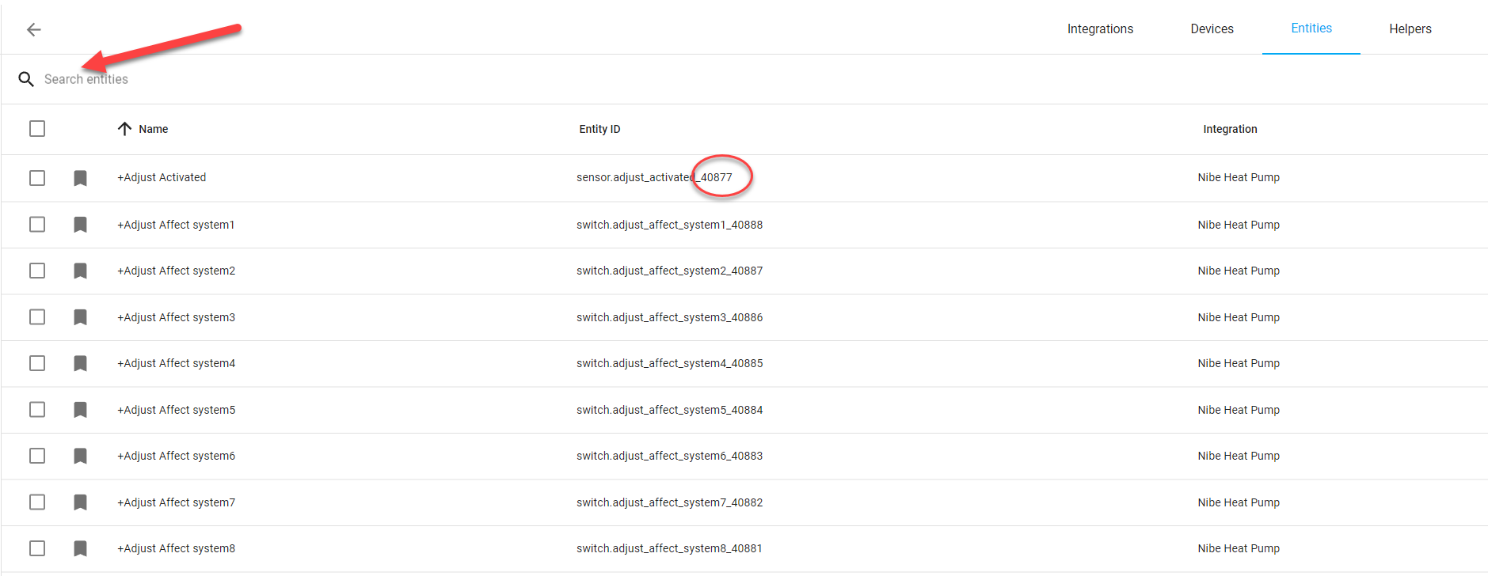Open the +Adjust Affect system1 entity name

pos(176,225)
